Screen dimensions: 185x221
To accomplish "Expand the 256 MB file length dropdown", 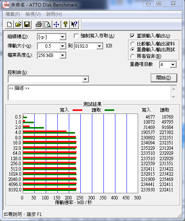I will tap(62, 55).
